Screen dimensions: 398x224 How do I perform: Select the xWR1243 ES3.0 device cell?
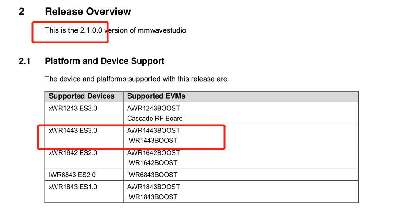point(73,108)
